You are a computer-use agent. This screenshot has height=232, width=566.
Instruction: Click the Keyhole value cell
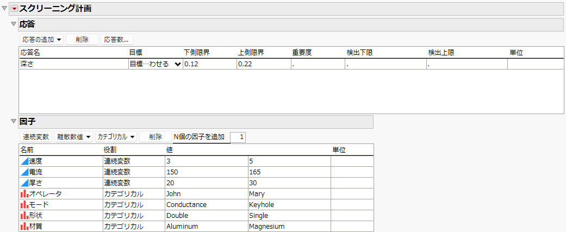(289, 205)
